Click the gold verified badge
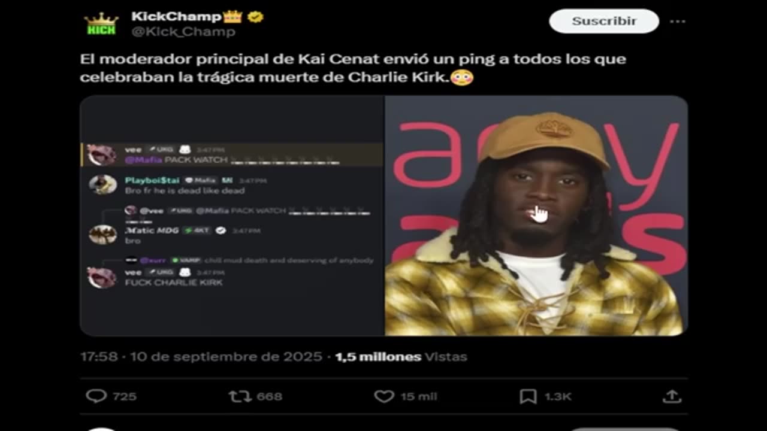This screenshot has height=431, width=767. [256, 17]
